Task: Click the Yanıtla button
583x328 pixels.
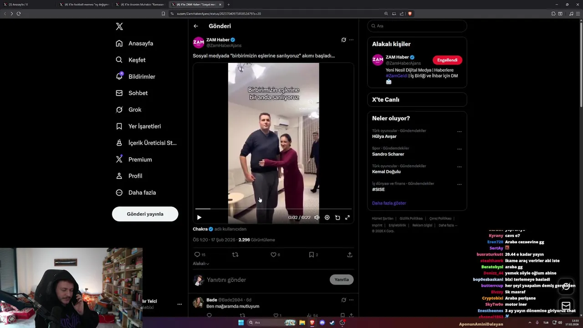Action: pyautogui.click(x=342, y=280)
